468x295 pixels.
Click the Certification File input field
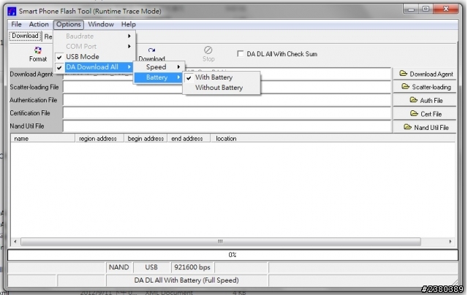(227, 113)
